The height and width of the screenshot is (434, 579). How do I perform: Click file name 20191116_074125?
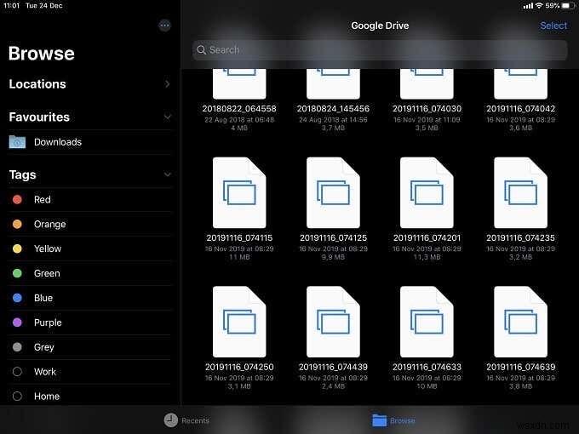tap(333, 238)
